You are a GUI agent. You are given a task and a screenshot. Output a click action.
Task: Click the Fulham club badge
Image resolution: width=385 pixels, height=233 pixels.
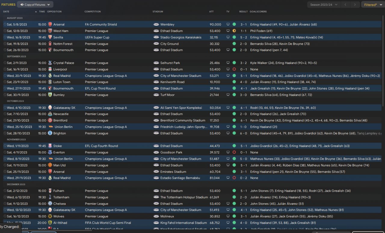[50, 191]
